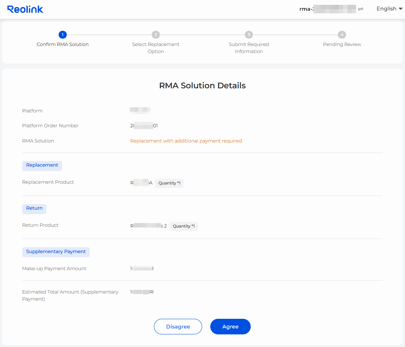The height and width of the screenshot is (347, 405).
Task: Click the Reolink logo
Action: 25,9
